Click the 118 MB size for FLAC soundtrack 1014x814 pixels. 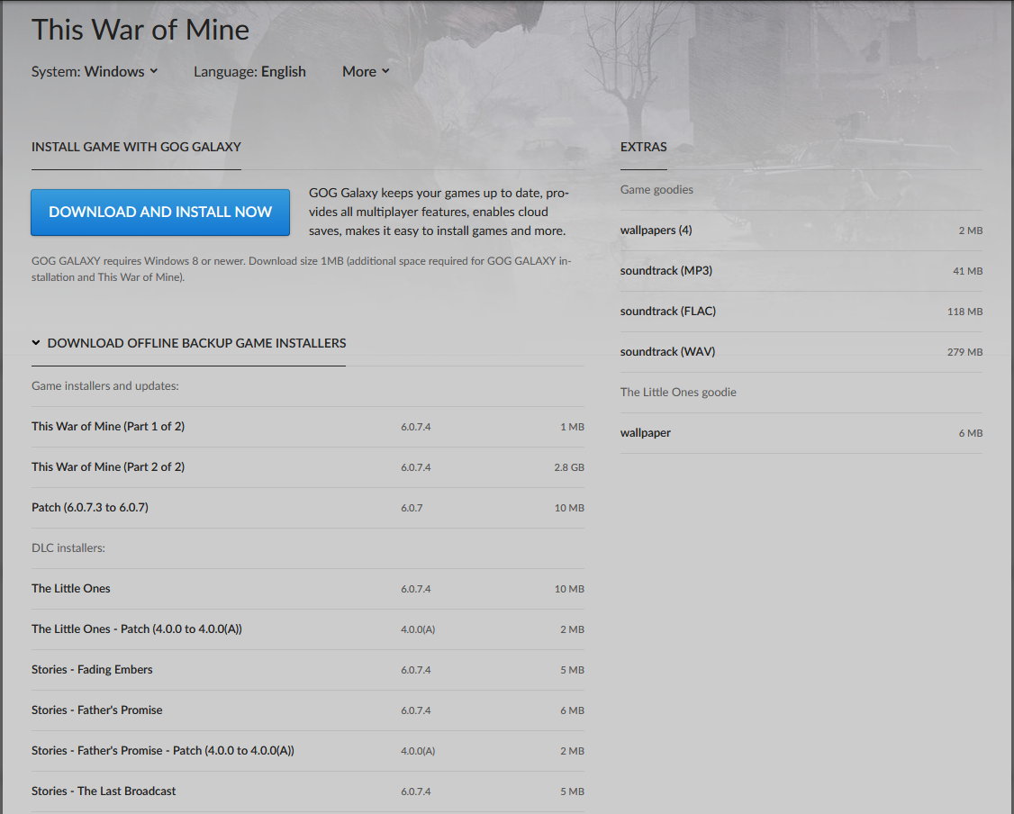coord(964,312)
